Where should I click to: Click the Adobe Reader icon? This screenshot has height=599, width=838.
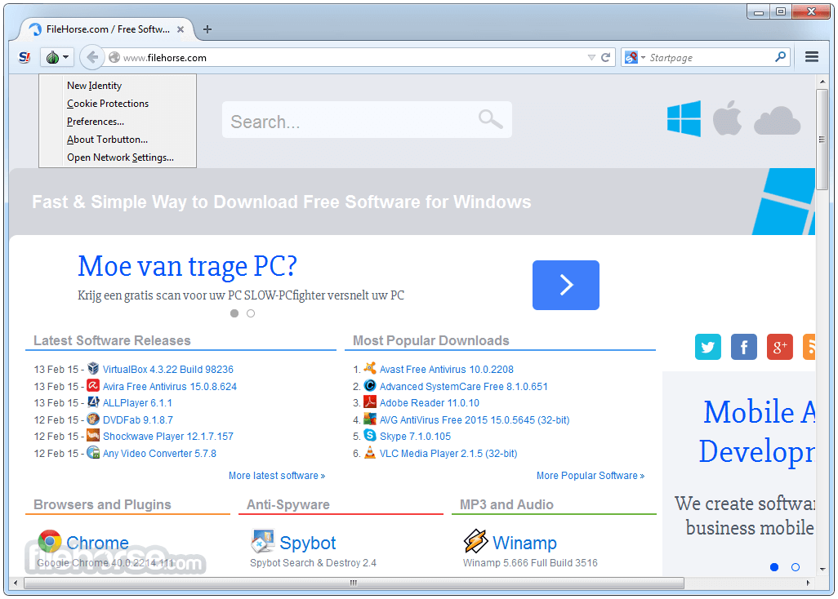pyautogui.click(x=370, y=402)
